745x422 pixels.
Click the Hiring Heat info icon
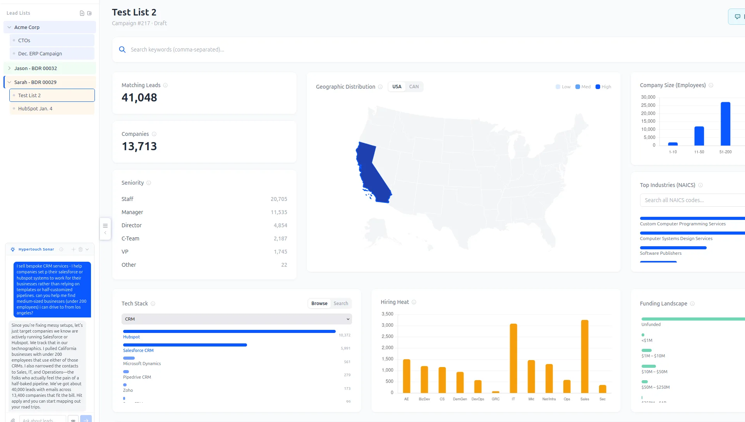click(x=414, y=302)
